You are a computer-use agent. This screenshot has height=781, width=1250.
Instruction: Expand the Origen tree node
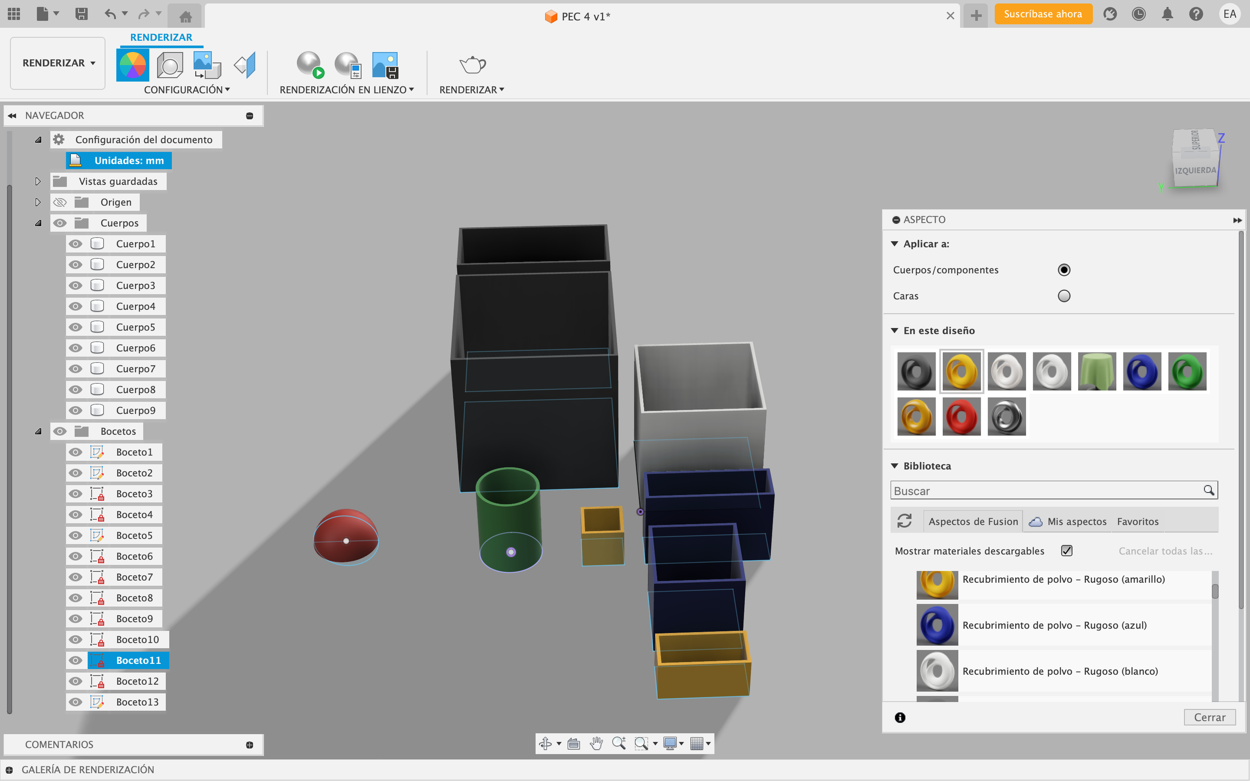point(37,202)
